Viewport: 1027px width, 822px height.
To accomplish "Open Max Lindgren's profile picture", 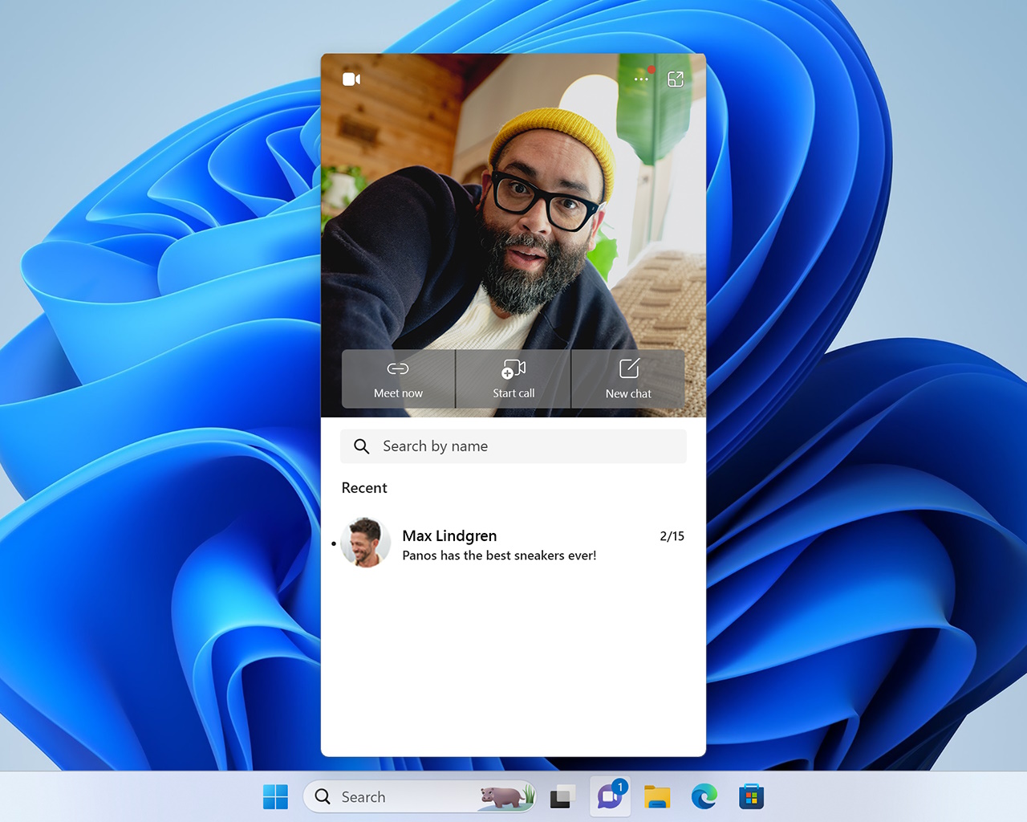I will point(366,543).
